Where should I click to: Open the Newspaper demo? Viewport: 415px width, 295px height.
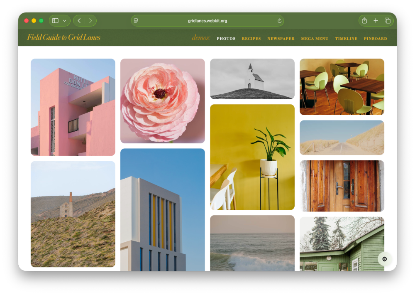281,38
